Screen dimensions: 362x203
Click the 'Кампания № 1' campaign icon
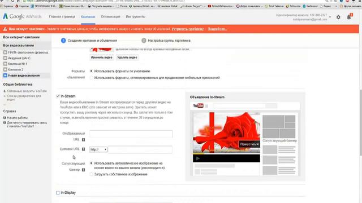[x=5, y=64]
